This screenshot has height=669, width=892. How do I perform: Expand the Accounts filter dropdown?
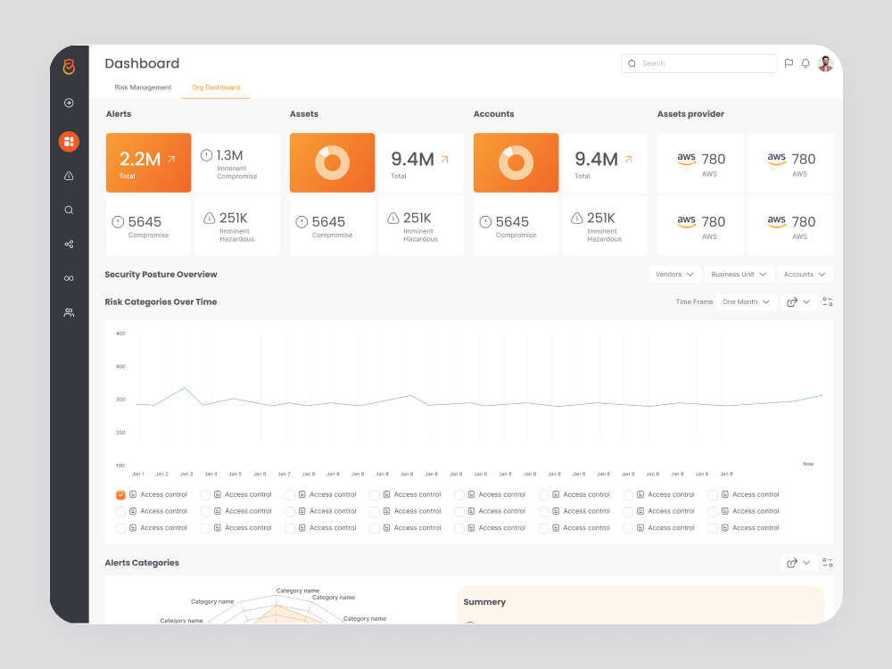805,274
